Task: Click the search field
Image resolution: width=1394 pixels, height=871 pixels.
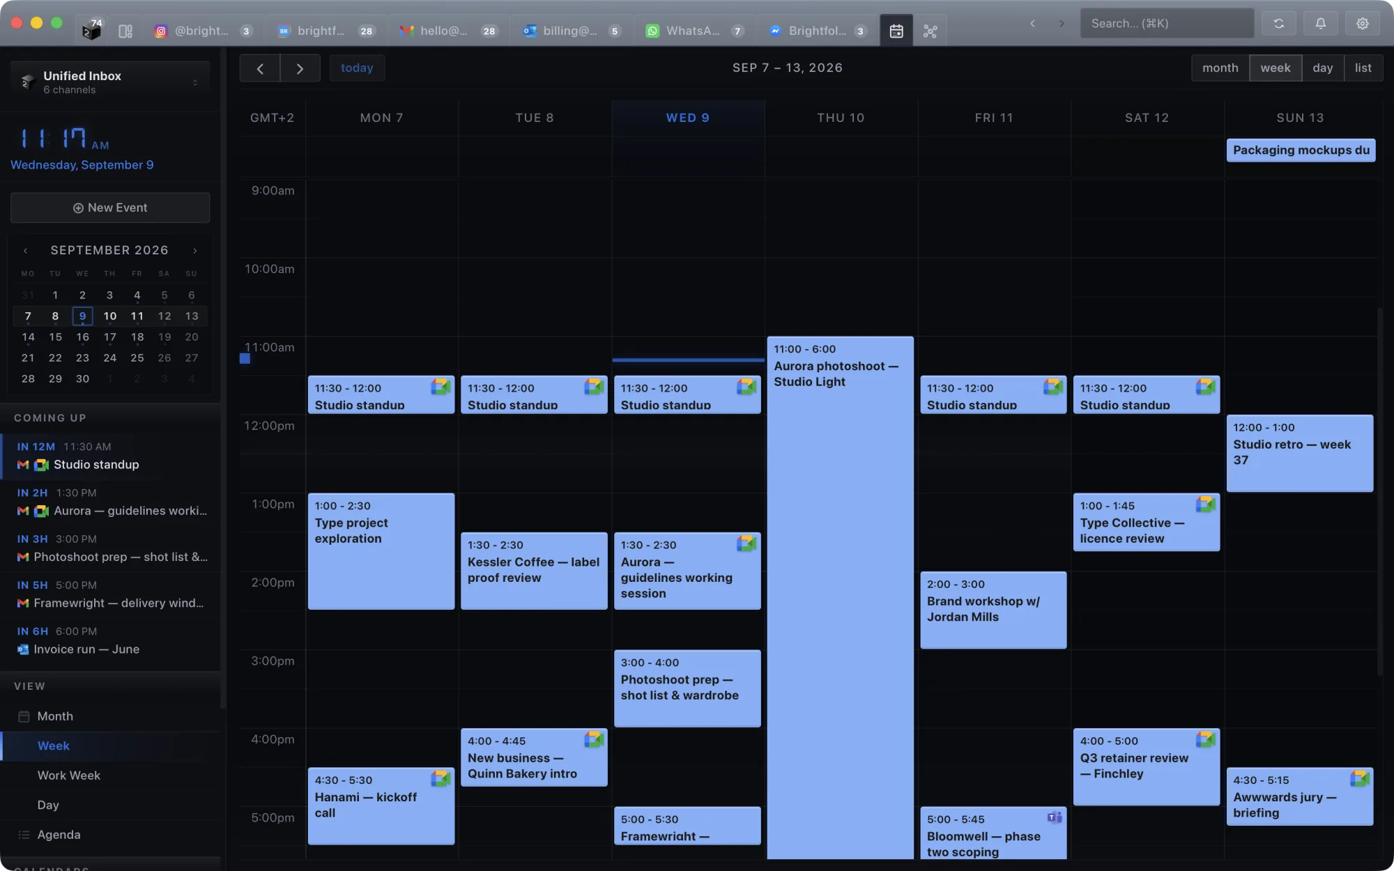Action: 1167,24
